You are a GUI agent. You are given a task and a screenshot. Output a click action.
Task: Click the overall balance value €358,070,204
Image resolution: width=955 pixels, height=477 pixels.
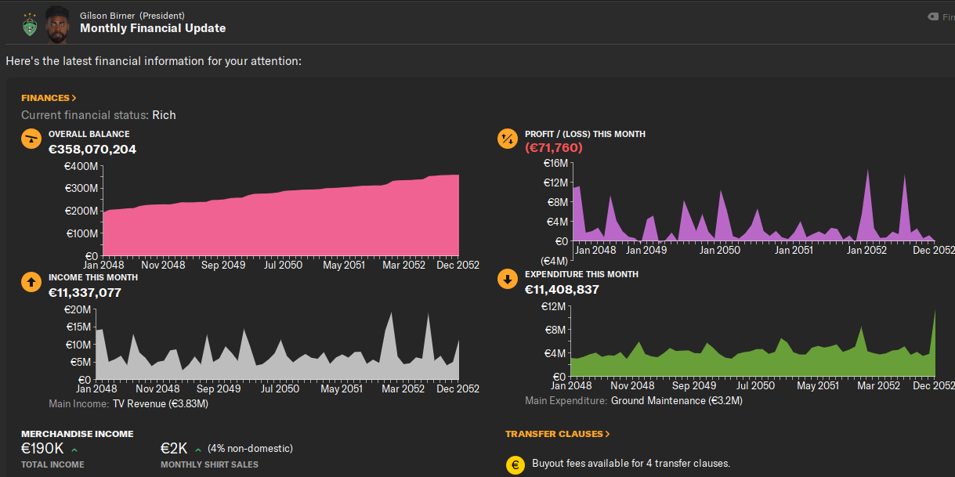(x=92, y=149)
